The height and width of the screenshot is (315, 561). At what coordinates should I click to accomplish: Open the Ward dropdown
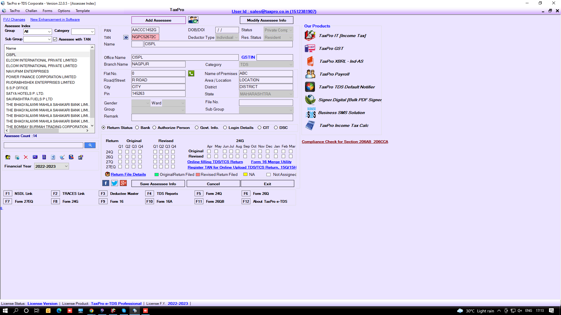tap(174, 103)
